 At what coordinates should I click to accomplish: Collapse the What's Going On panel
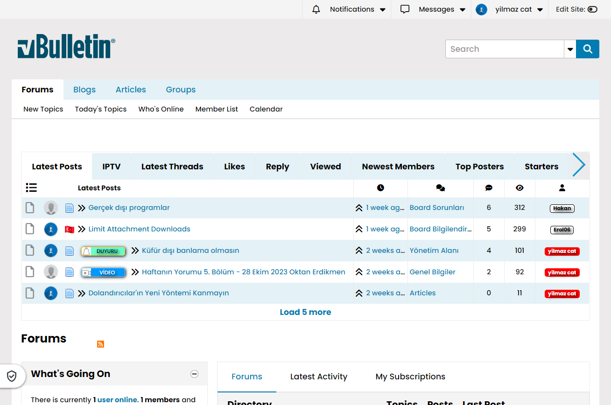click(x=195, y=374)
